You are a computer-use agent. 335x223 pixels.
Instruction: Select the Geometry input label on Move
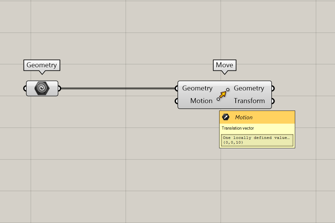point(197,88)
